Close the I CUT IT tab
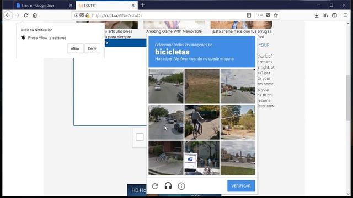The height and width of the screenshot is (198, 353). [x=133, y=5]
